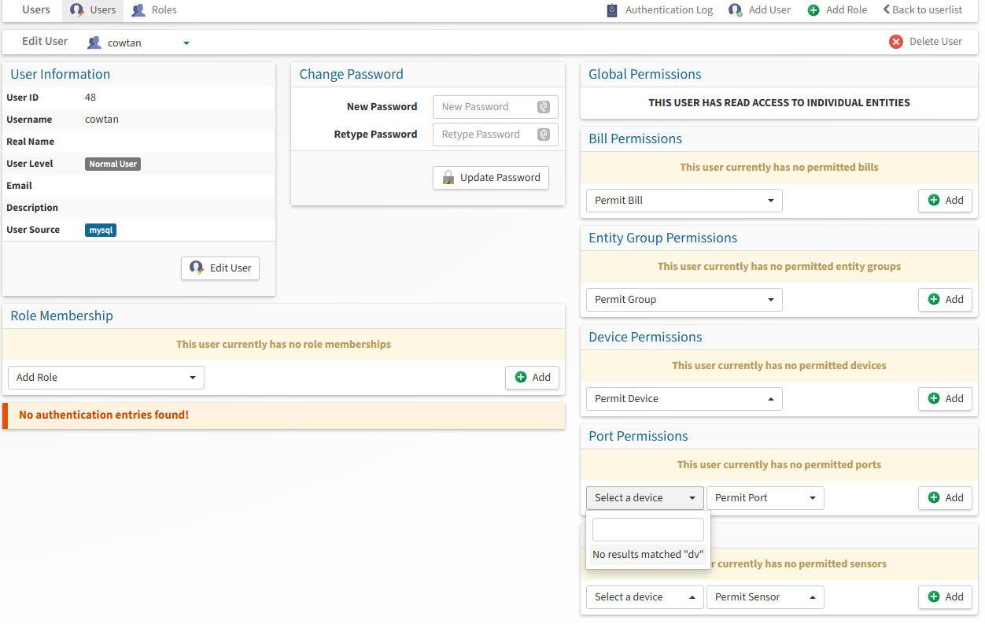Click the device search box in open dropdown

click(647, 530)
